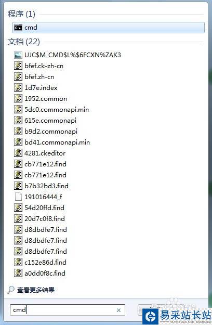Click the blank file icon beside 191016444_f
Screen dimensions: 212x325
coord(18,197)
